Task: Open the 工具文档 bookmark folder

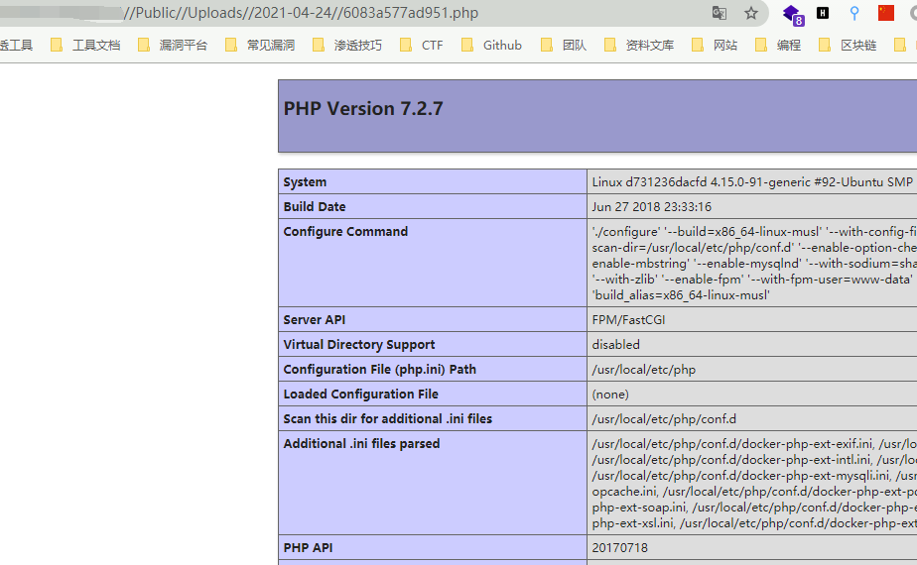Action: tap(95, 45)
